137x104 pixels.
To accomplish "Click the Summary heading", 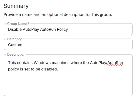I will coord(16,6).
